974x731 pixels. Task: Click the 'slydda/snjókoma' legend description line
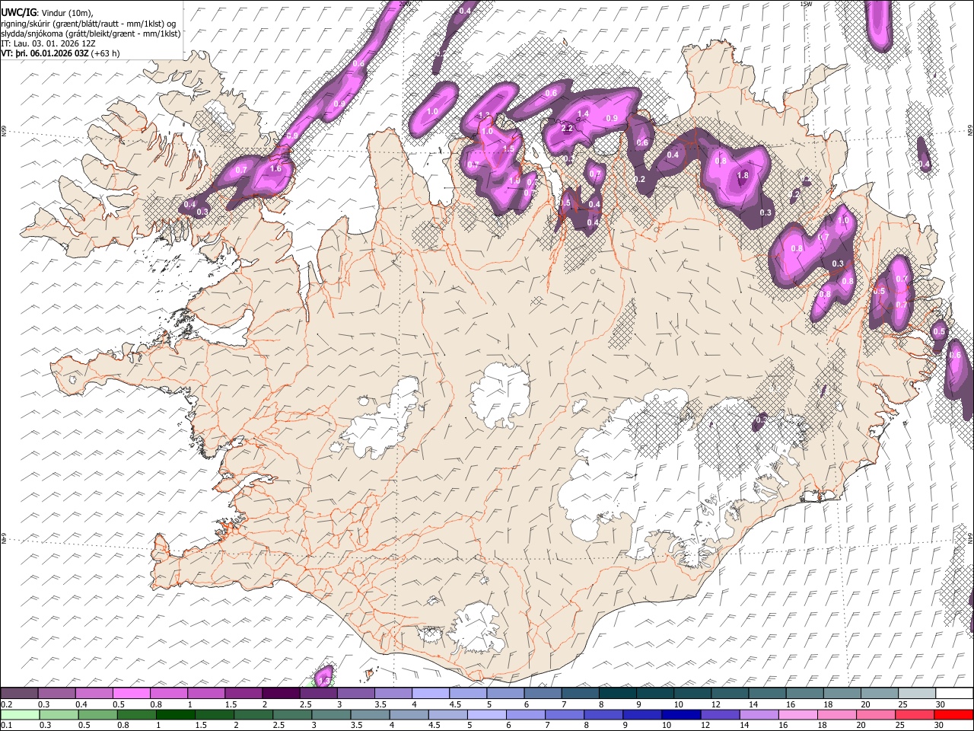[x=91, y=34]
